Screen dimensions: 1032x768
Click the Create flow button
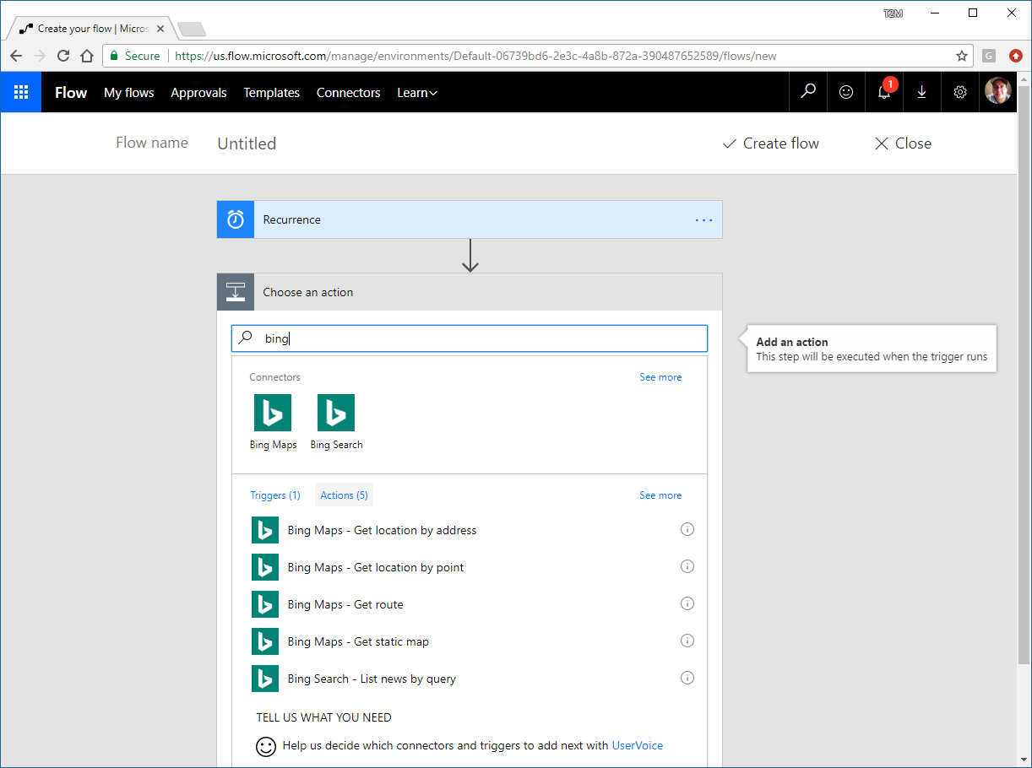click(x=769, y=143)
